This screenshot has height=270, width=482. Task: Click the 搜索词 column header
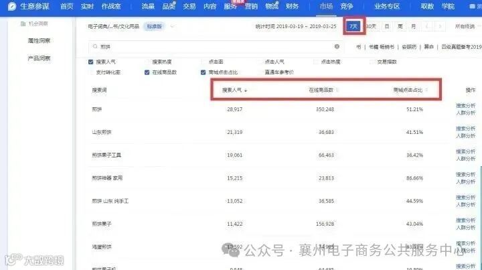click(99, 90)
